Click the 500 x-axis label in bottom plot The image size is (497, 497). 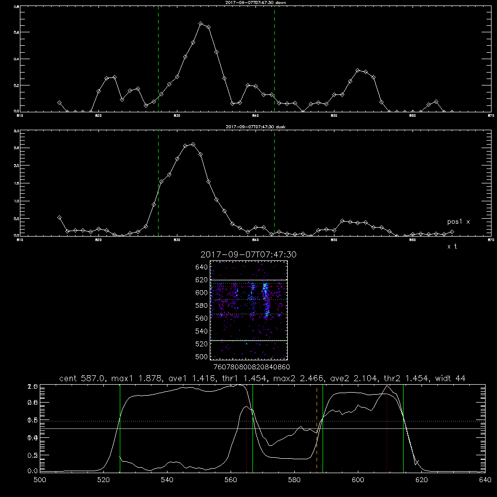[x=40, y=480]
